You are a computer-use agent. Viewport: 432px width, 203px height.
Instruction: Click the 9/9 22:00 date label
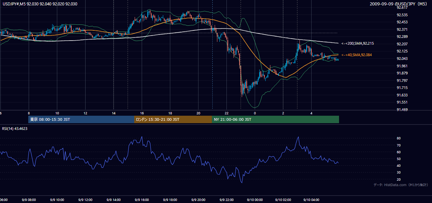click(x=226, y=200)
